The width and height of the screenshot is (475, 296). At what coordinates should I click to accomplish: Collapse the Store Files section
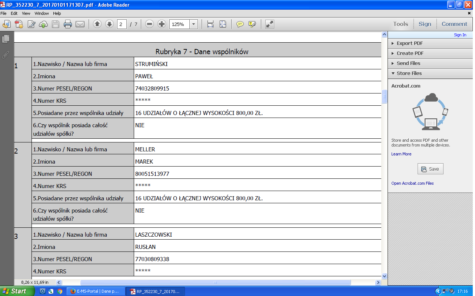tap(409, 73)
